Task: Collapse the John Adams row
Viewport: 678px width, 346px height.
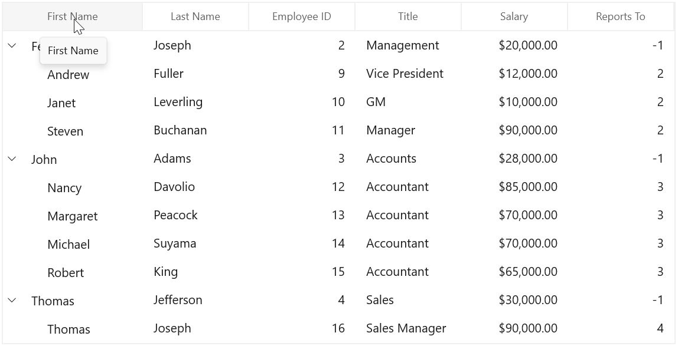Action: (x=12, y=159)
